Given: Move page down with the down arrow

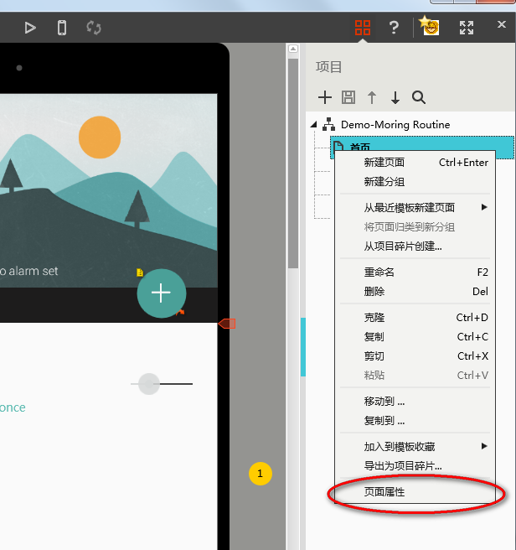Looking at the screenshot, I should click(395, 97).
